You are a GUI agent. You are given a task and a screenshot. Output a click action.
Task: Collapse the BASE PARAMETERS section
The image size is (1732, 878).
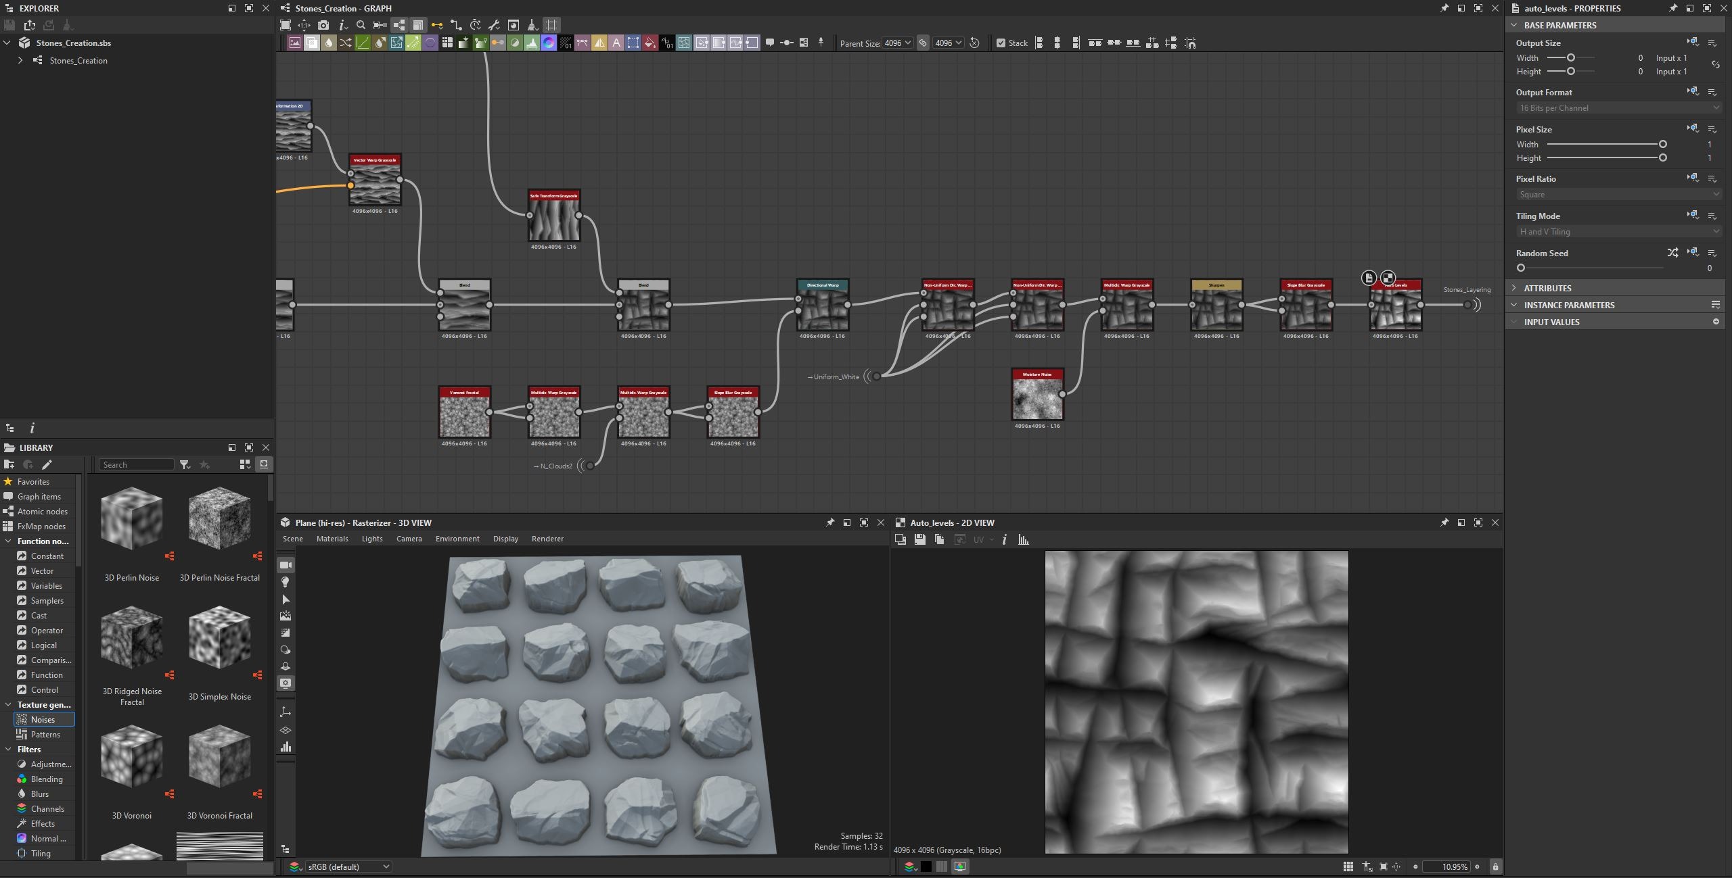(x=1514, y=25)
